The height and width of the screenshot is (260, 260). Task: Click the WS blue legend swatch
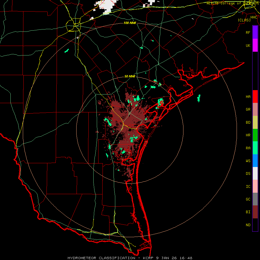tap(255, 161)
